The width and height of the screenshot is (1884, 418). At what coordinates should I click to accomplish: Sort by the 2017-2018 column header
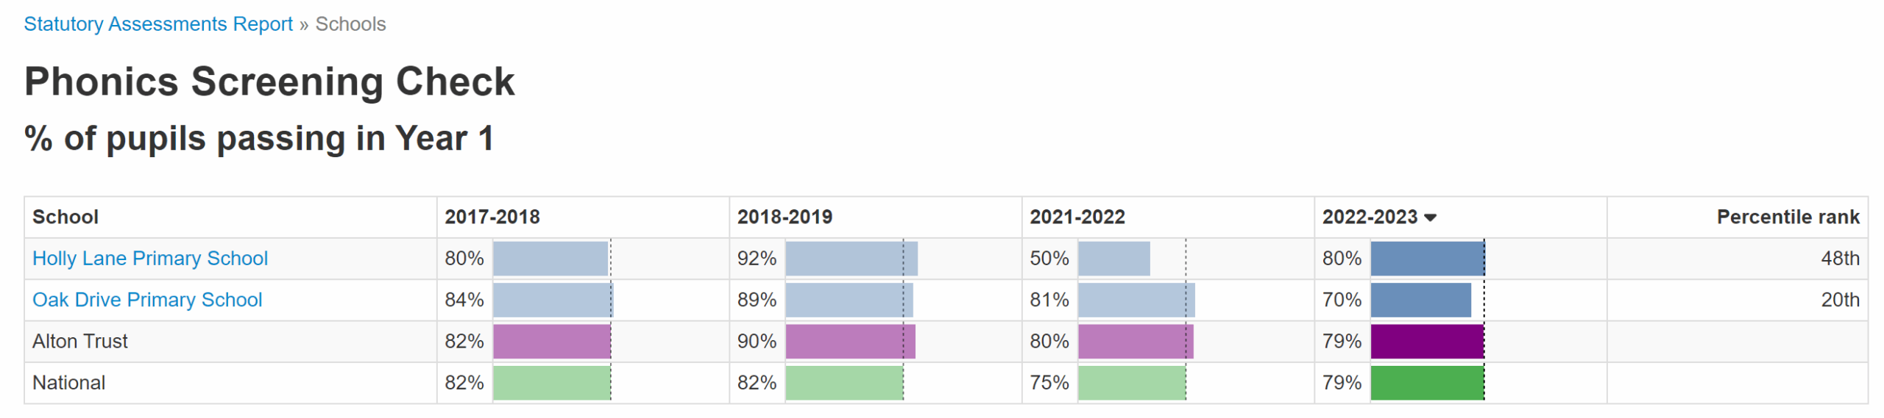(x=492, y=217)
